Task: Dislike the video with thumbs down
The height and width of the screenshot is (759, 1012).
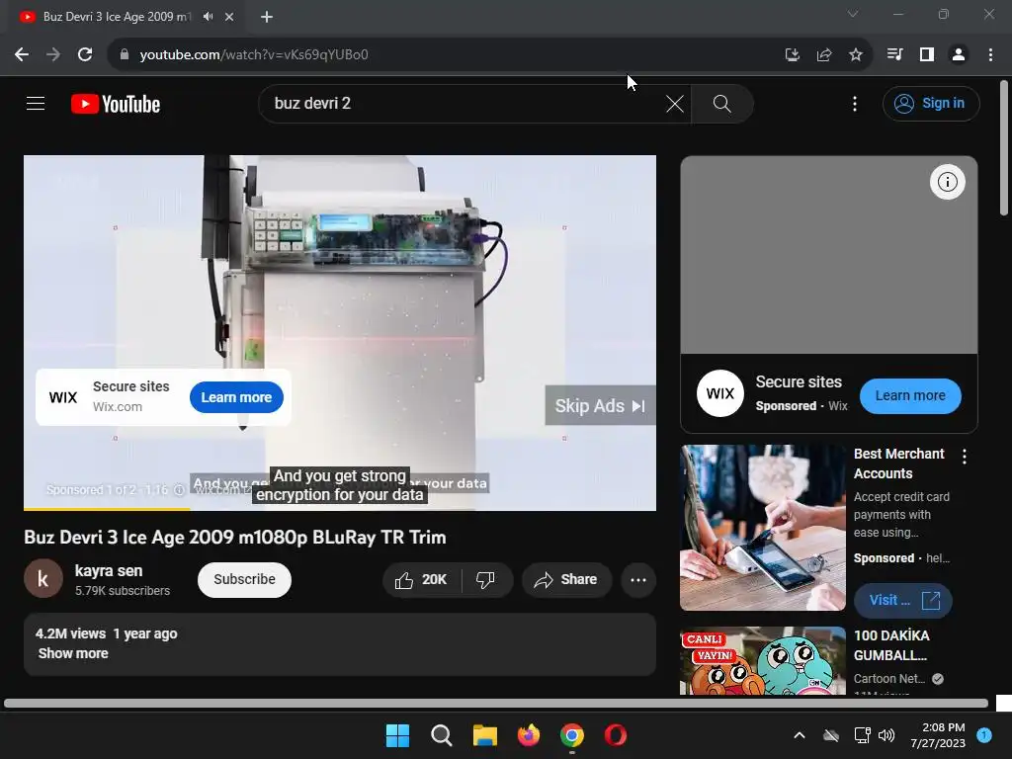Action: coord(486,579)
